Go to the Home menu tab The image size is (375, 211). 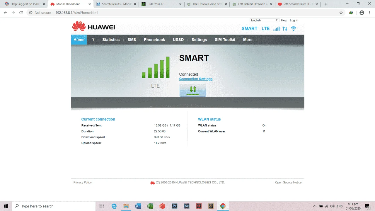[x=79, y=40]
